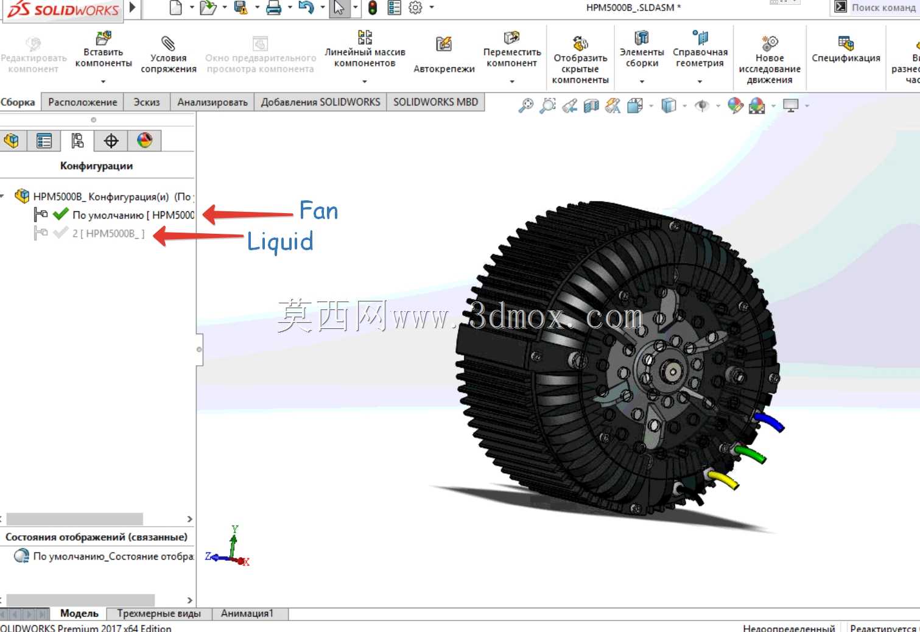Click the Zoom to Area icon
Viewport: 920px width, 632px height.
pyautogui.click(x=548, y=106)
